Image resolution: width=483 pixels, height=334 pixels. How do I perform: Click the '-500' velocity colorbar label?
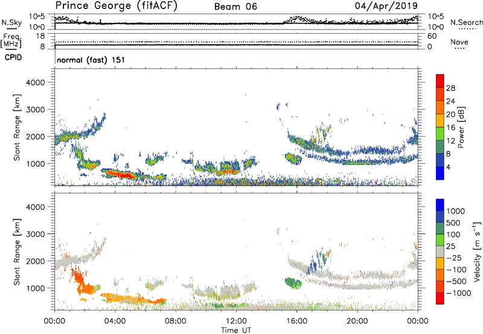tap(456, 282)
